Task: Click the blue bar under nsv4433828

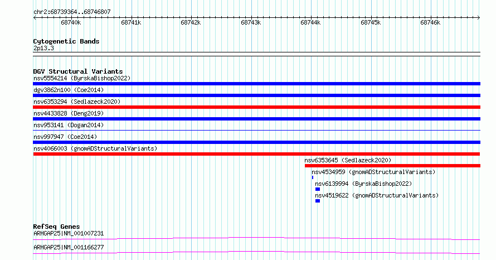Action: point(256,119)
